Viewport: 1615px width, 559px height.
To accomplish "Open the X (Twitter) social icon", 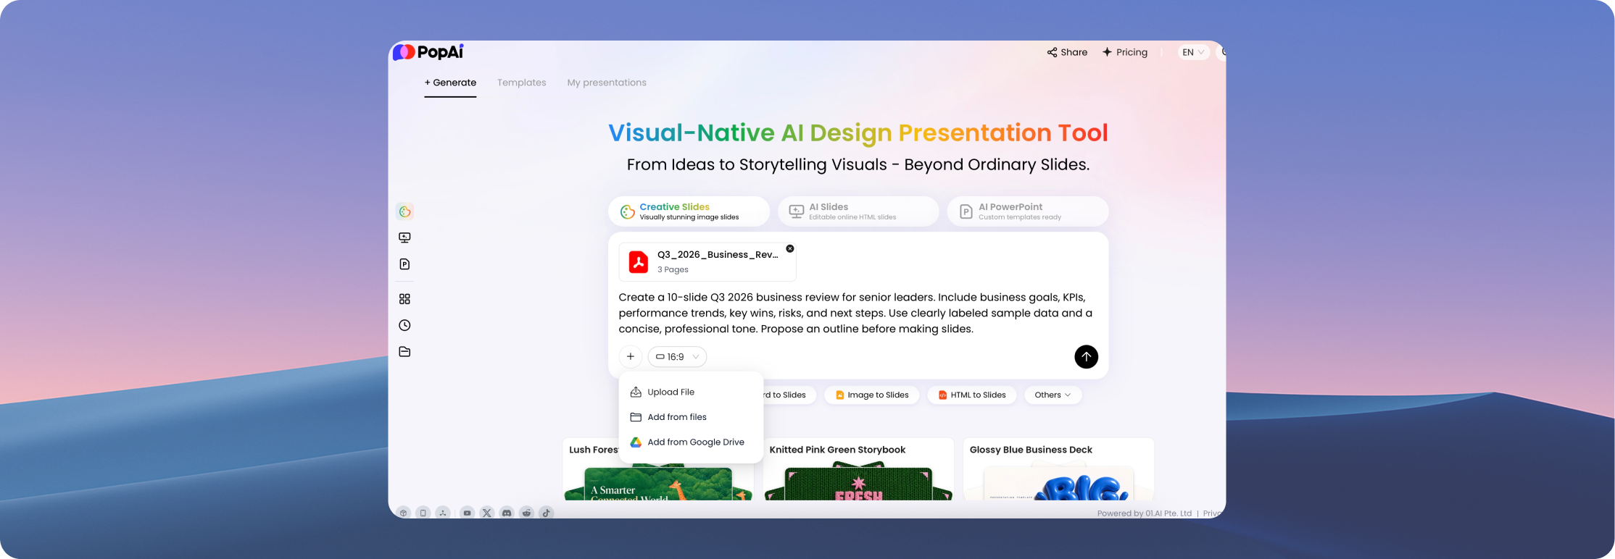I will [487, 513].
